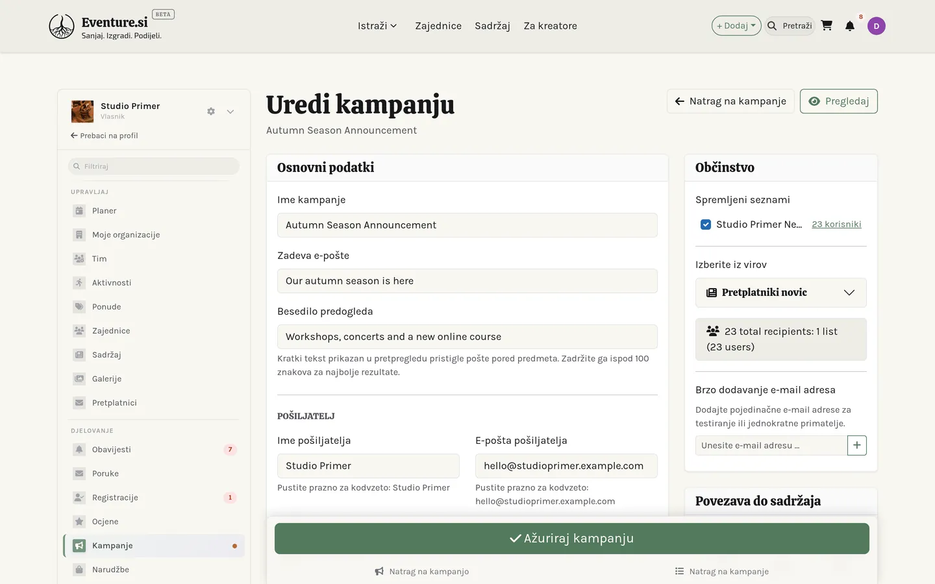Viewport: 935px width, 584px height.
Task: Open Zajednice in top navigation
Action: [438, 26]
